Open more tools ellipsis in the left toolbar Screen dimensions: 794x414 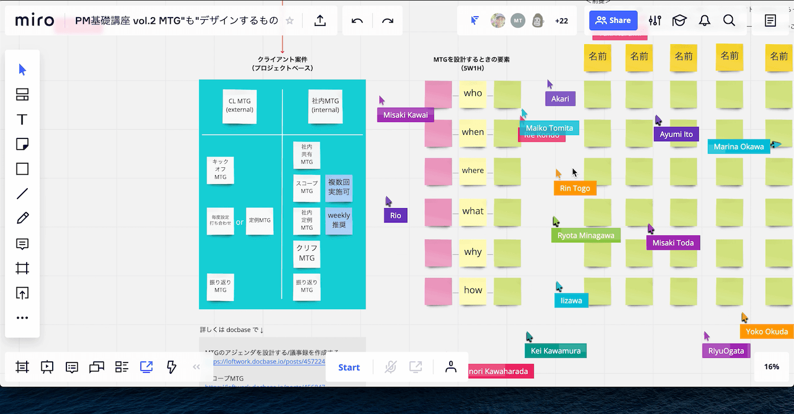point(22,318)
